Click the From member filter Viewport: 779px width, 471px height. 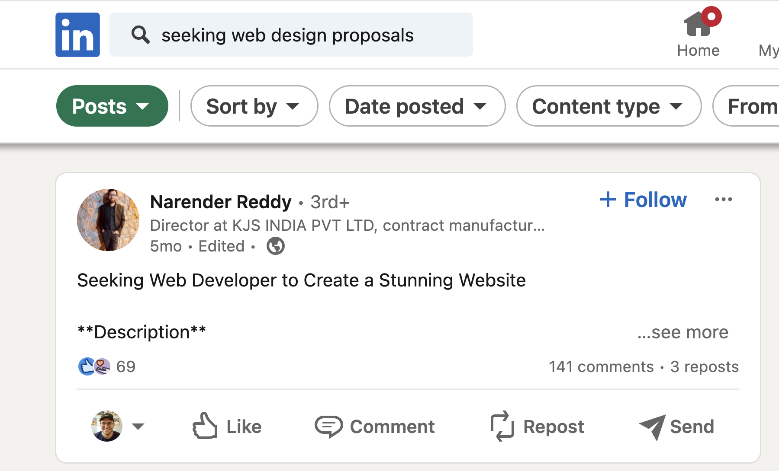(x=752, y=106)
